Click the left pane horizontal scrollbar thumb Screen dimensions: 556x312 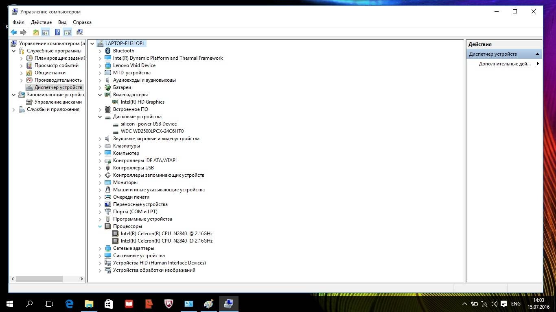(x=39, y=279)
